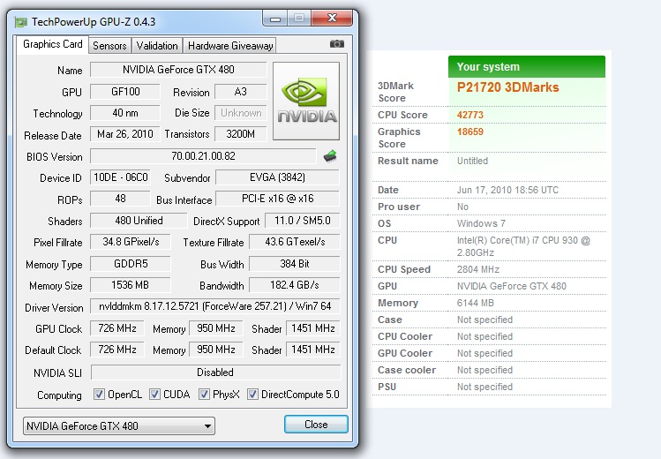The image size is (661, 459).
Task: Click the Shader field in Default Clock row
Action: (312, 350)
